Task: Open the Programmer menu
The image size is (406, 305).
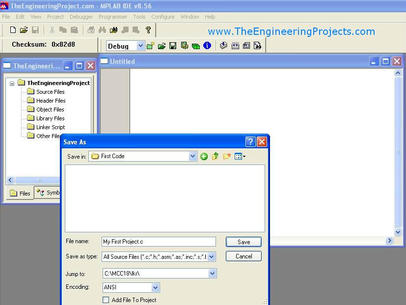Action: pos(113,17)
